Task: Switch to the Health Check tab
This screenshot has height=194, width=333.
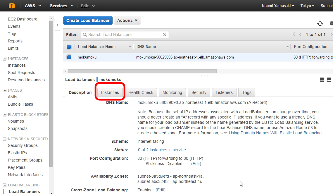Action: point(141,92)
